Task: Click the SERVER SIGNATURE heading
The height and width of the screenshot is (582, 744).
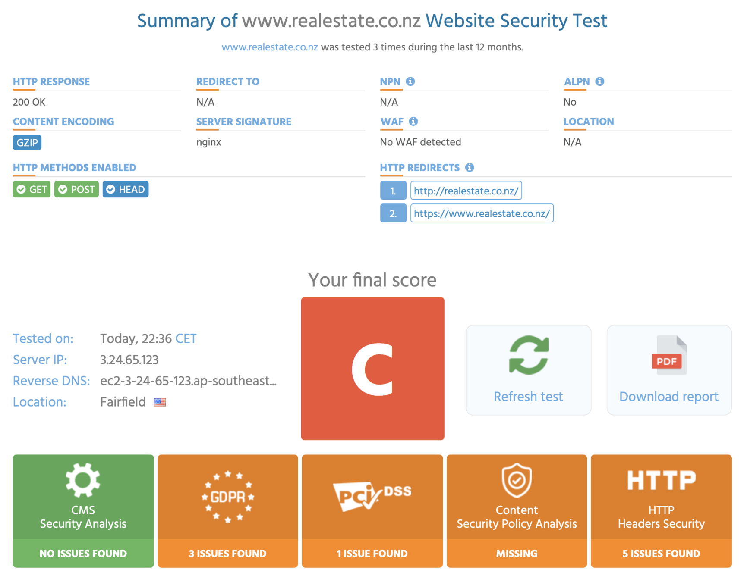Action: click(244, 122)
